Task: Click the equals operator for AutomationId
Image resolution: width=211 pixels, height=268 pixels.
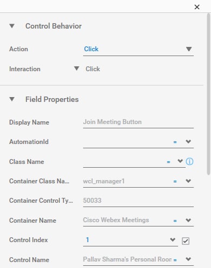Action: (175, 142)
